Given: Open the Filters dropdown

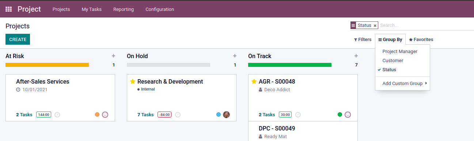Looking at the screenshot, I should tap(363, 40).
